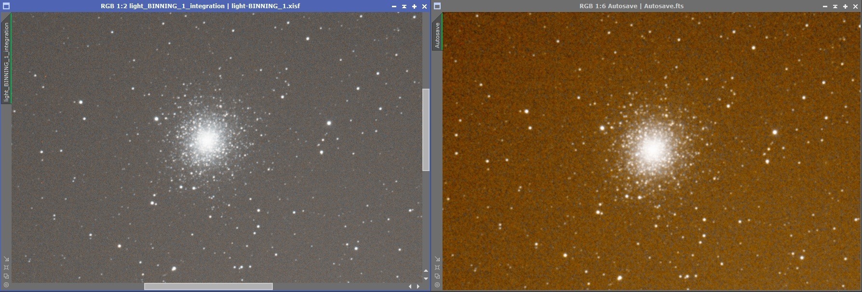Open window menu icon of integration window
This screenshot has height=292, width=862.
point(6,6)
